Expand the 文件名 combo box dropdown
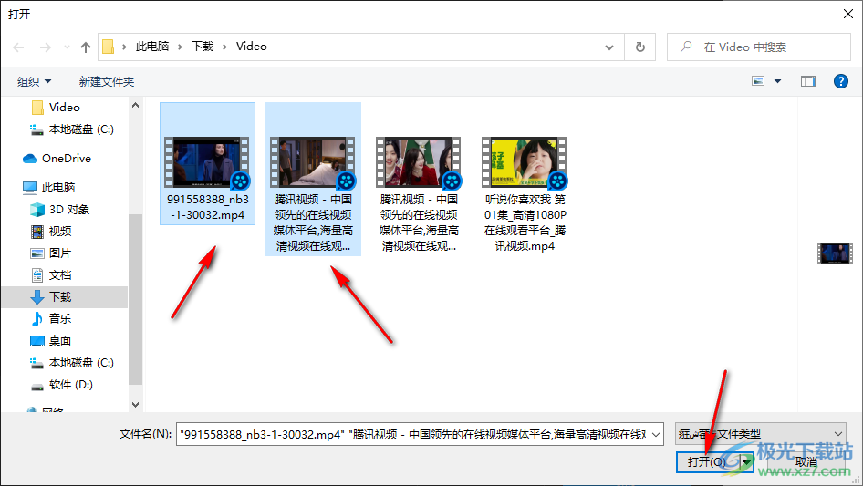This screenshot has height=486, width=863. [656, 435]
